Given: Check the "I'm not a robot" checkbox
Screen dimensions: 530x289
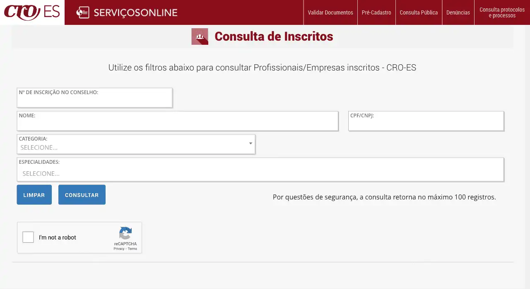Looking at the screenshot, I should (x=28, y=237).
